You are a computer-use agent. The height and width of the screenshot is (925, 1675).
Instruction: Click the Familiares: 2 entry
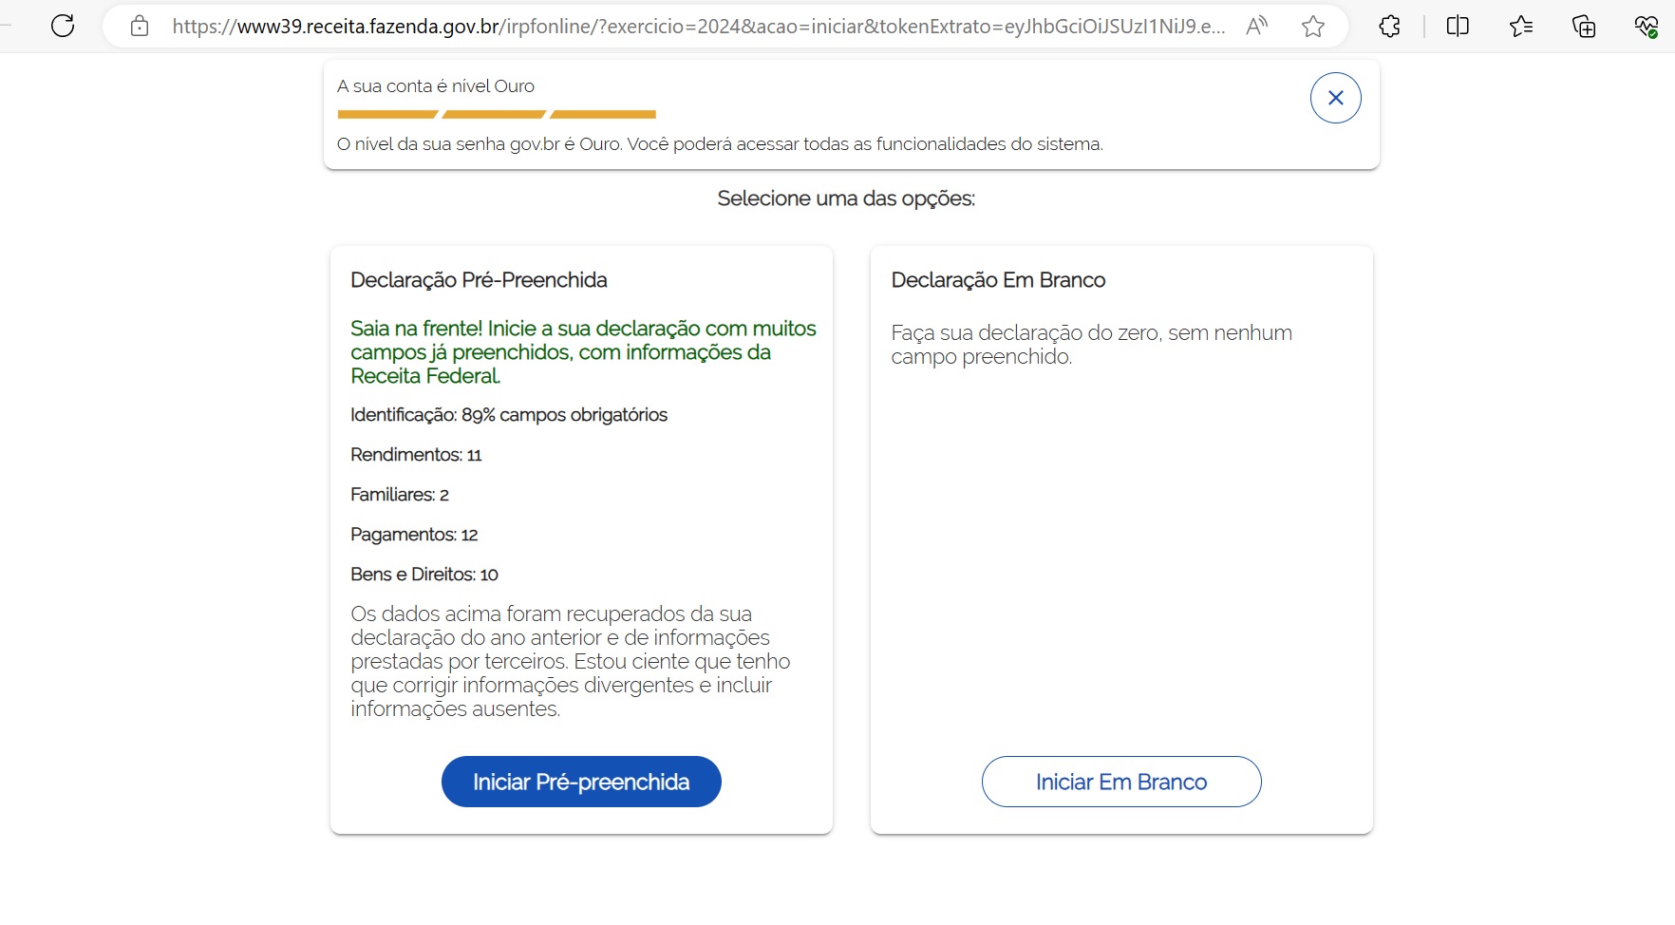400,495
